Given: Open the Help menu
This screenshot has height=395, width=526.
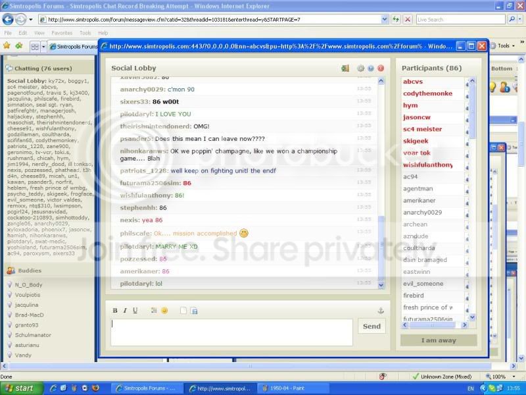Looking at the screenshot, I should 103,33.
